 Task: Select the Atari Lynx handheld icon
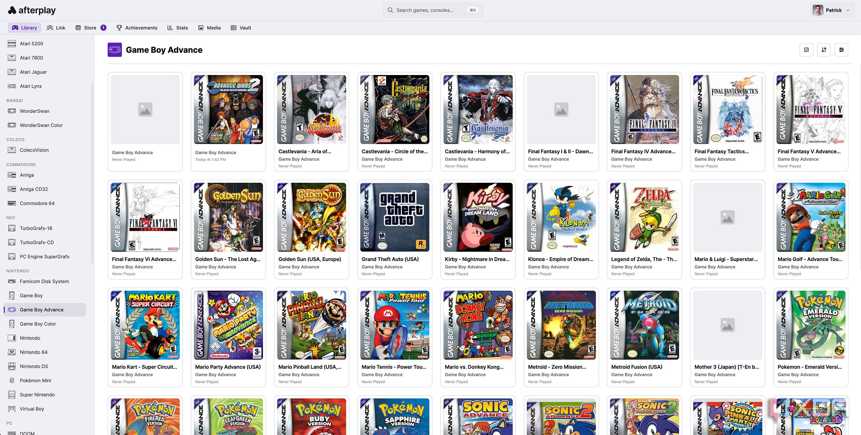tap(12, 86)
